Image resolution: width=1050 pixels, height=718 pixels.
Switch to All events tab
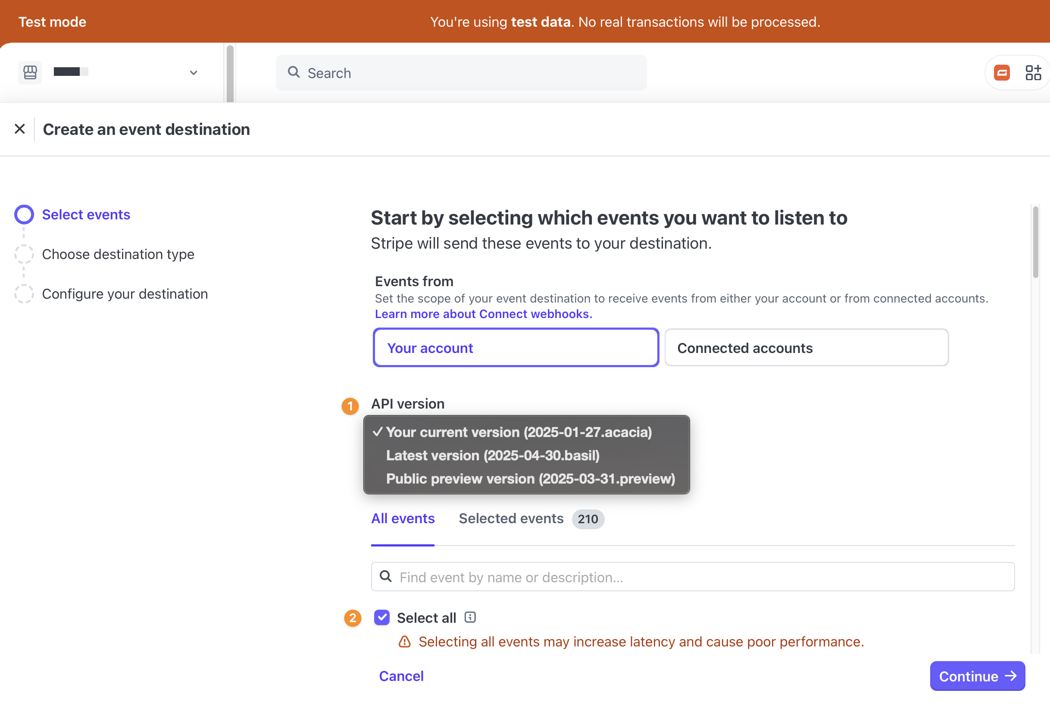403,519
